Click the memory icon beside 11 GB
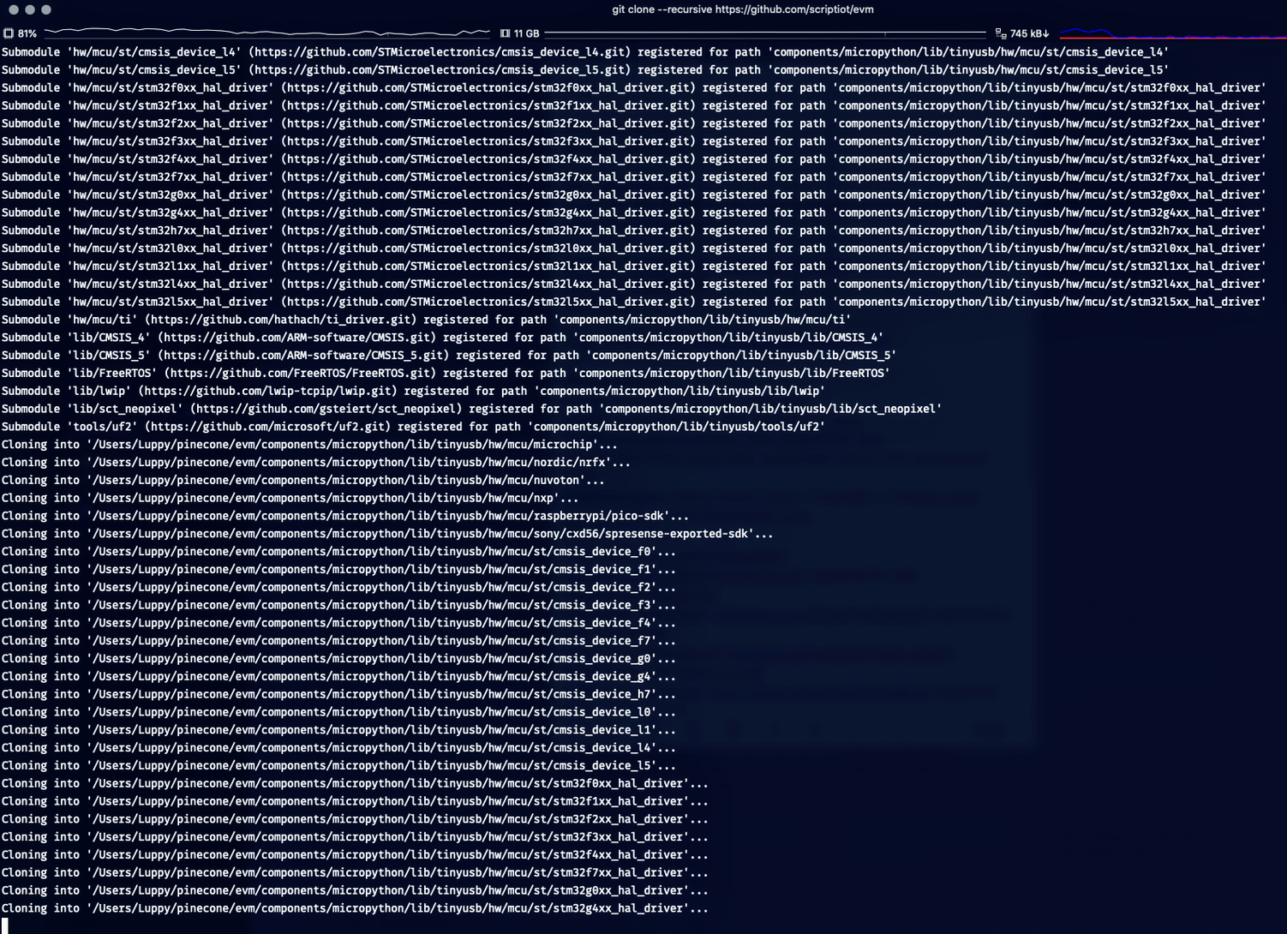 point(505,33)
